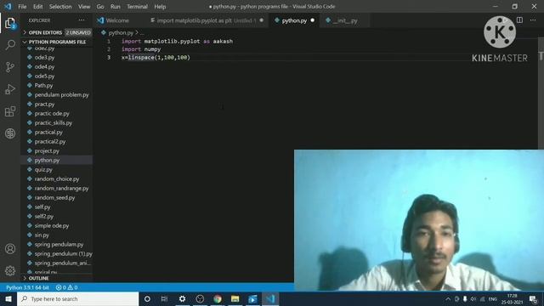Open the View menu
544x306 pixels.
(x=84, y=6)
